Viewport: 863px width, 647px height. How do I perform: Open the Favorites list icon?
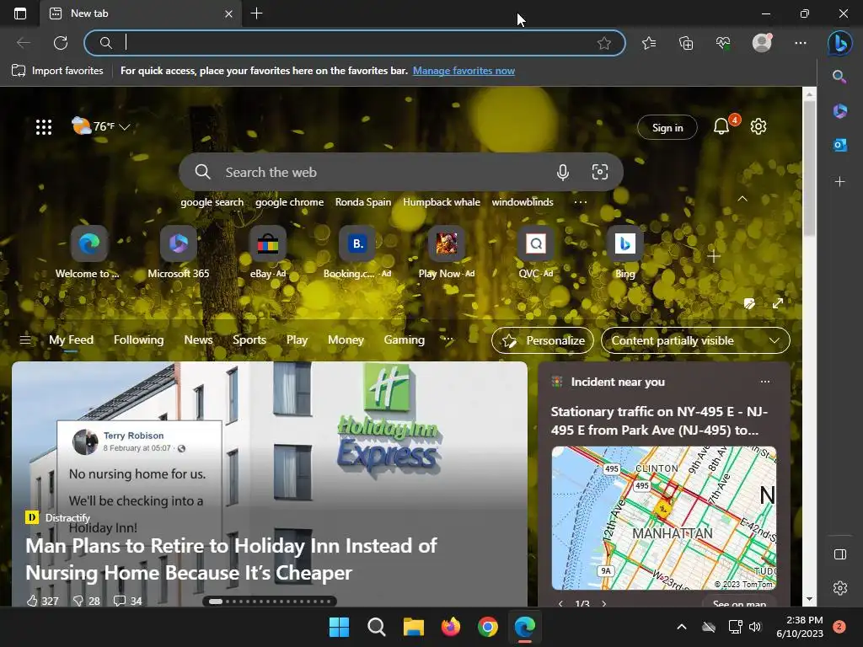(x=649, y=43)
